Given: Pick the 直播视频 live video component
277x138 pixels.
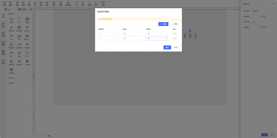Looking at the screenshot, I should point(11,46).
